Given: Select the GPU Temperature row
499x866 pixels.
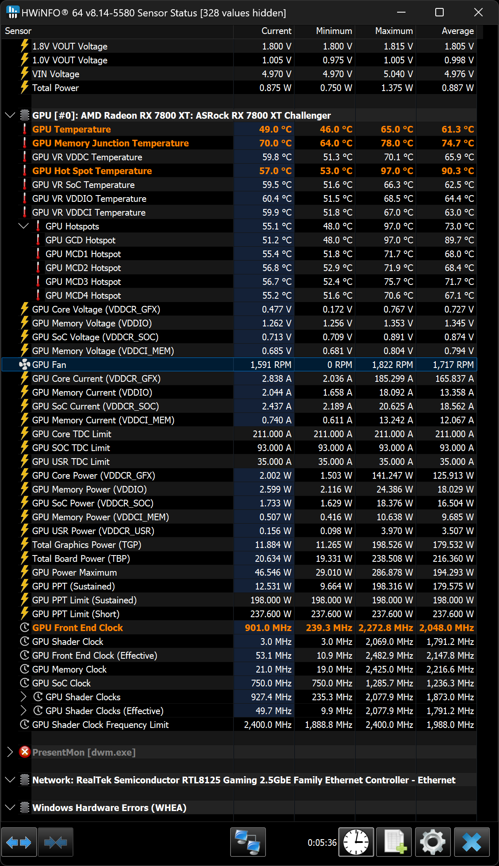Looking at the screenshot, I should pos(239,129).
